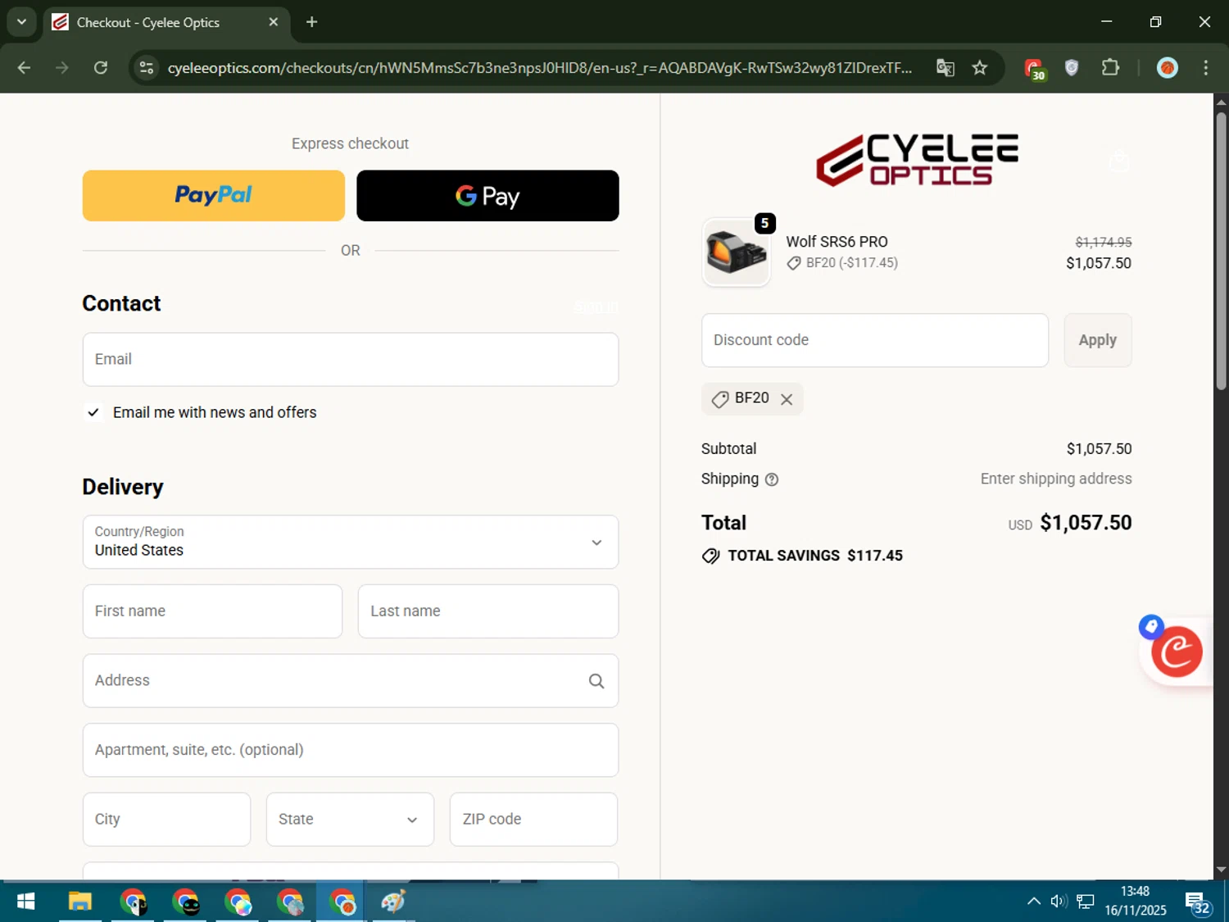Open the tab search dropdown arrow
This screenshot has height=922, width=1229.
coord(21,22)
